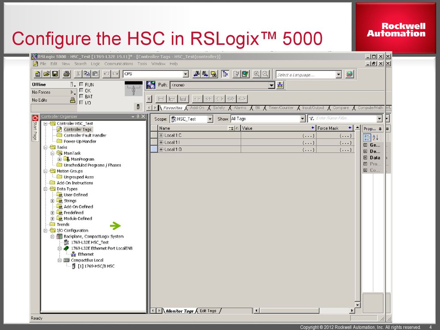This screenshot has width=440, height=330.
Task: Click the Copy toolbar icon
Action: pyautogui.click(x=87, y=74)
